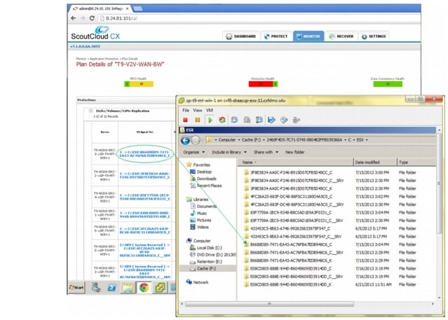Open the C -> C:/ESX 4FC26A25 agent pair link
The height and width of the screenshot is (320, 448).
pos(145,230)
